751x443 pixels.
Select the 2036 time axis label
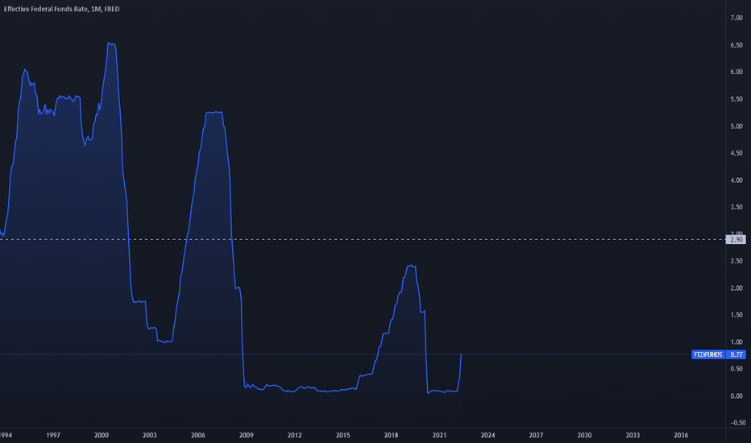click(x=681, y=435)
